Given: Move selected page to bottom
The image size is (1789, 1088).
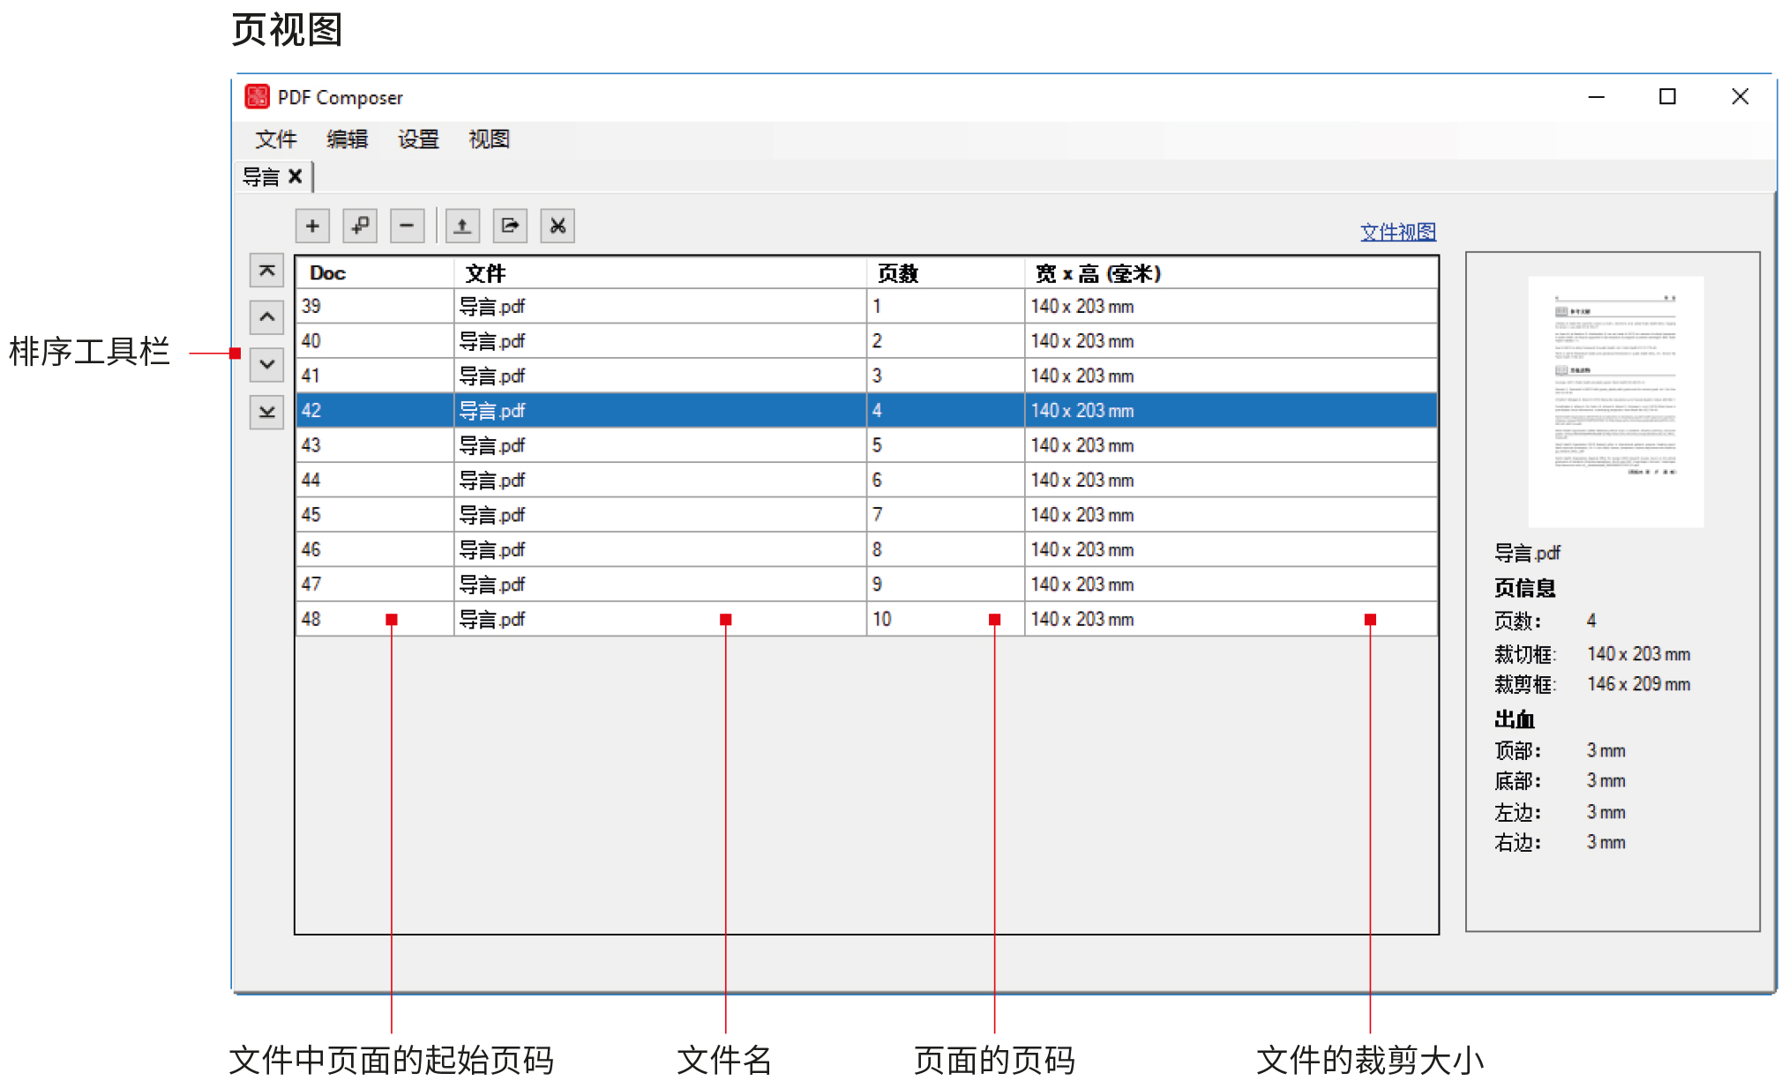Looking at the screenshot, I should coord(266,412).
